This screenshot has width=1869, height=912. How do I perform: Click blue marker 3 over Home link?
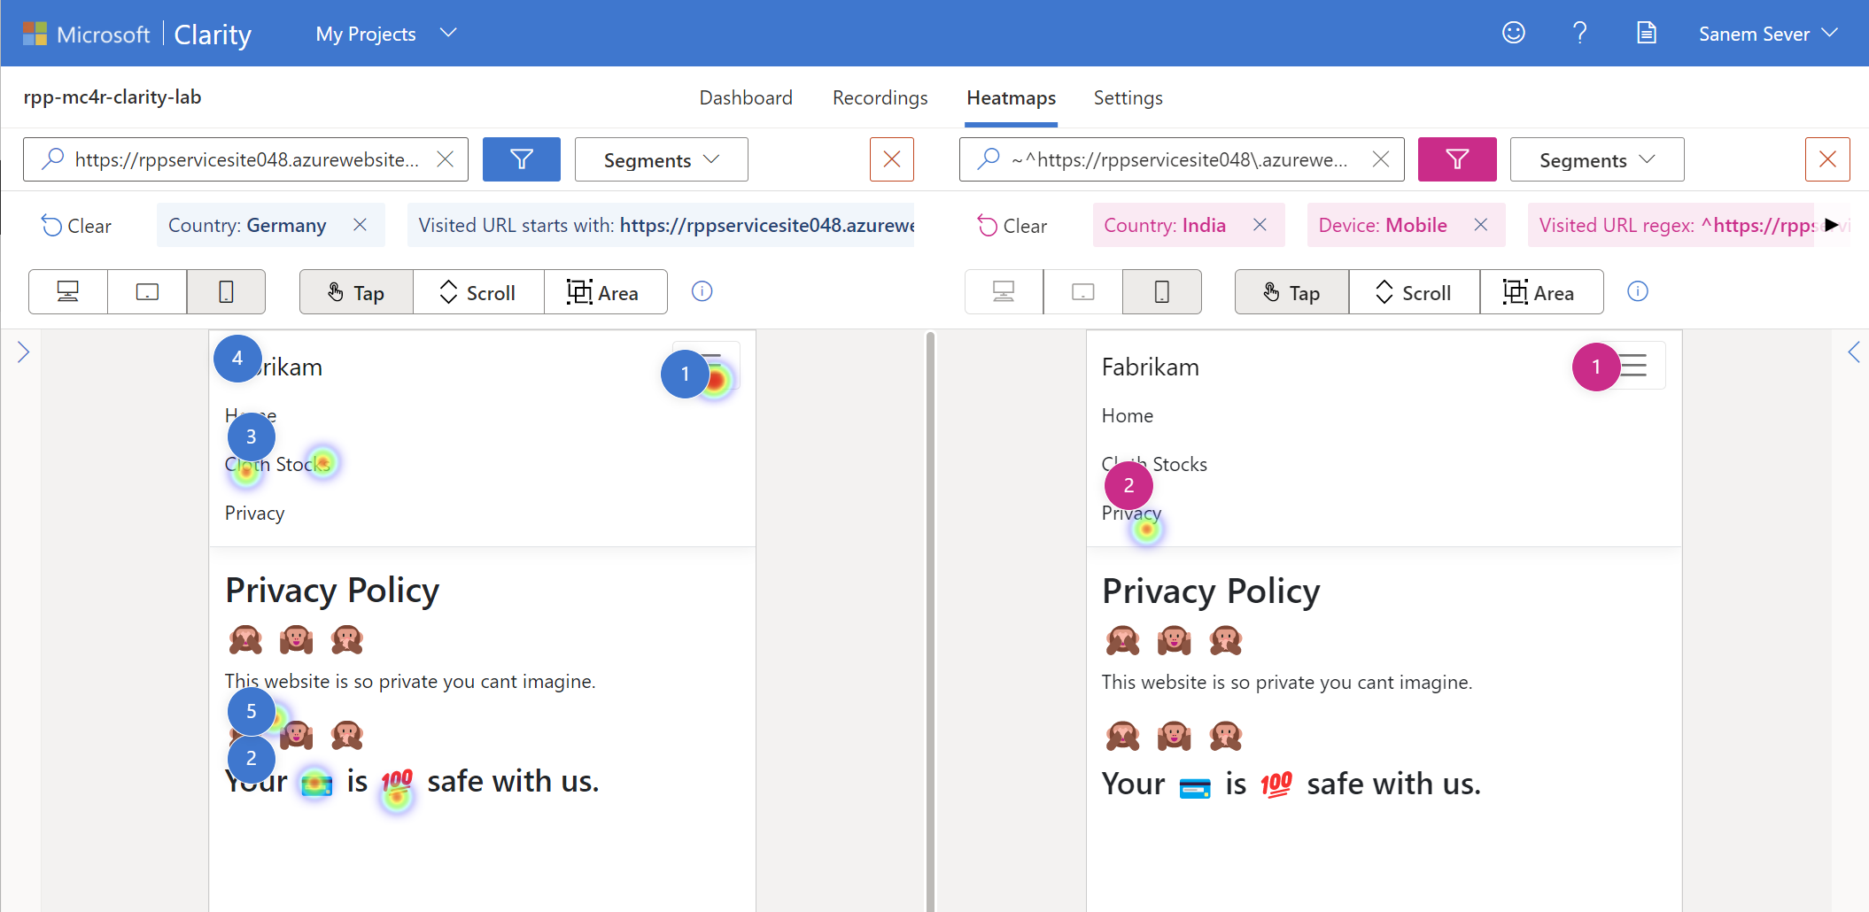(252, 437)
